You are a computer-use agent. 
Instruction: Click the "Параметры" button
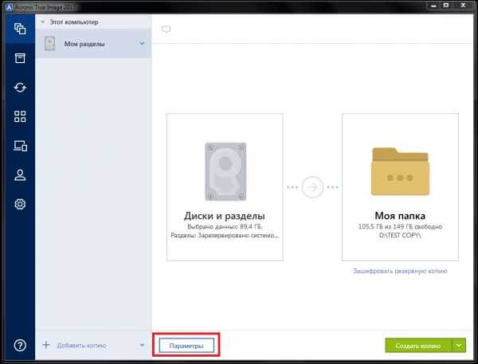pos(186,346)
